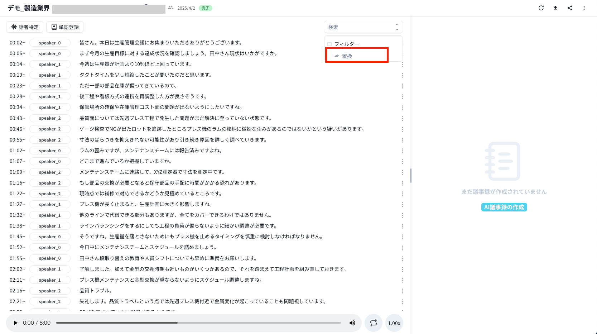Viewport: 597px width, 334px height.
Task: Click the AI議事録の作成 button
Action: pyautogui.click(x=504, y=207)
